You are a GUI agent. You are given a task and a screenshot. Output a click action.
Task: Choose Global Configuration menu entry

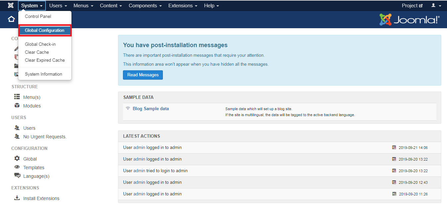(x=45, y=30)
